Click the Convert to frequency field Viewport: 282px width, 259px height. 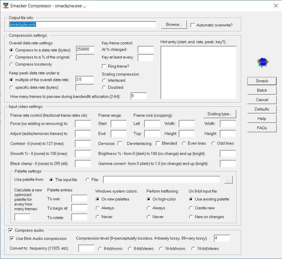(x=86, y=248)
